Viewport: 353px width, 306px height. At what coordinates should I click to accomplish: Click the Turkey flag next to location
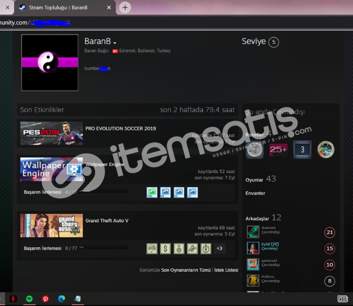(115, 51)
